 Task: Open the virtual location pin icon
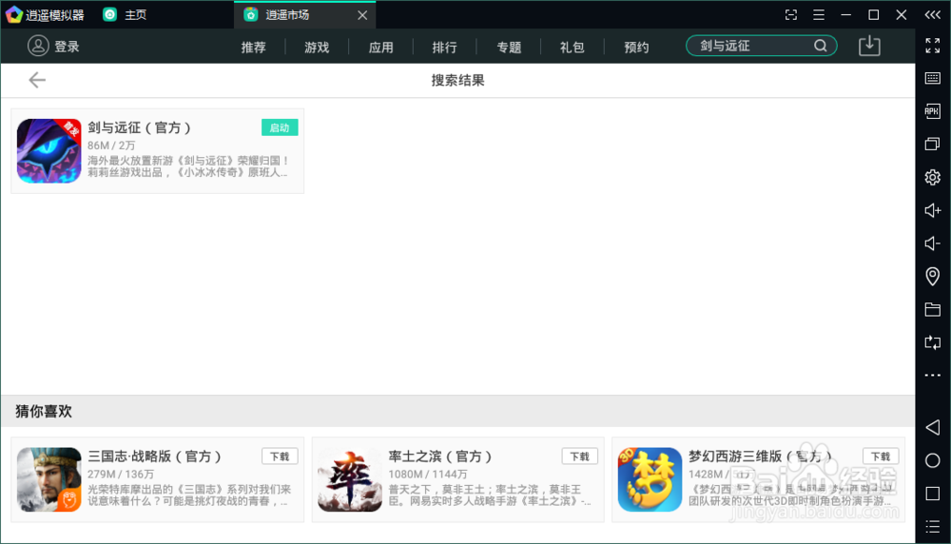pos(932,277)
